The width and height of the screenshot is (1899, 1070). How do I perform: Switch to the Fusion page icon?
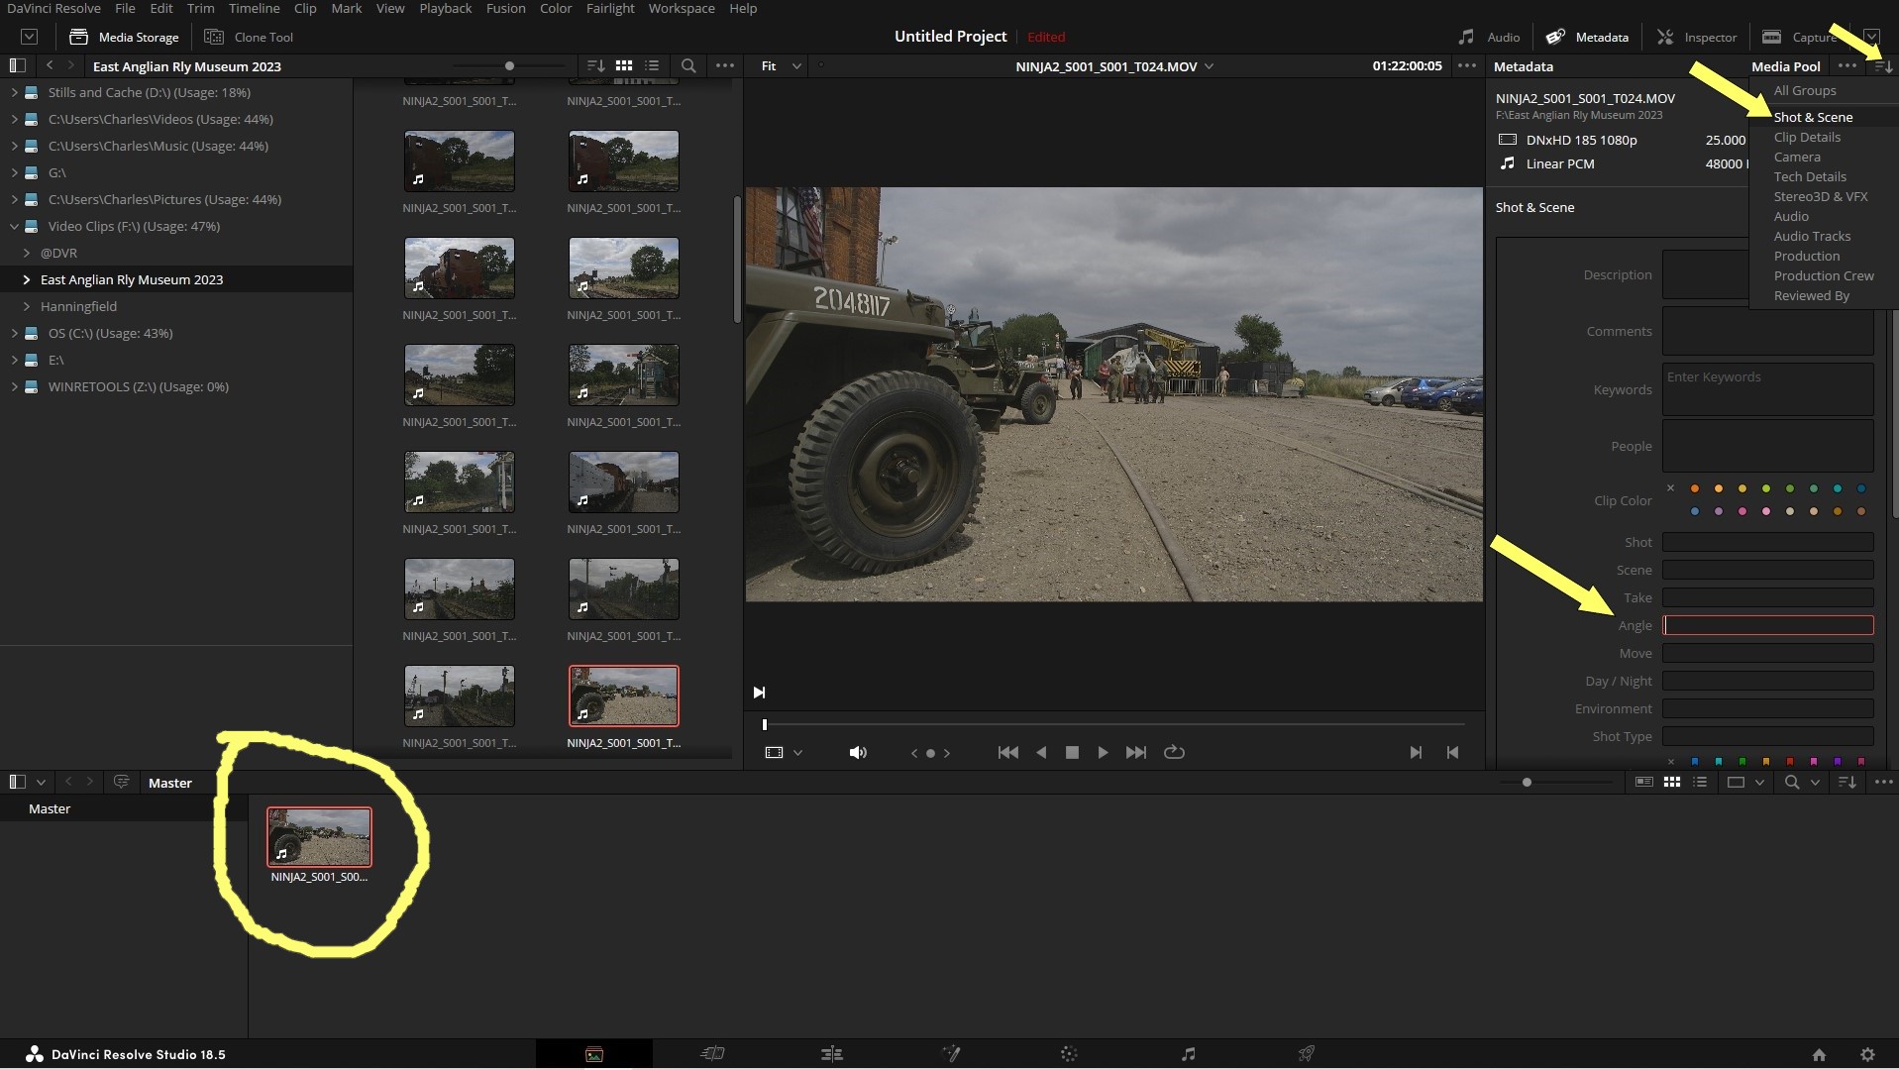[x=951, y=1054]
